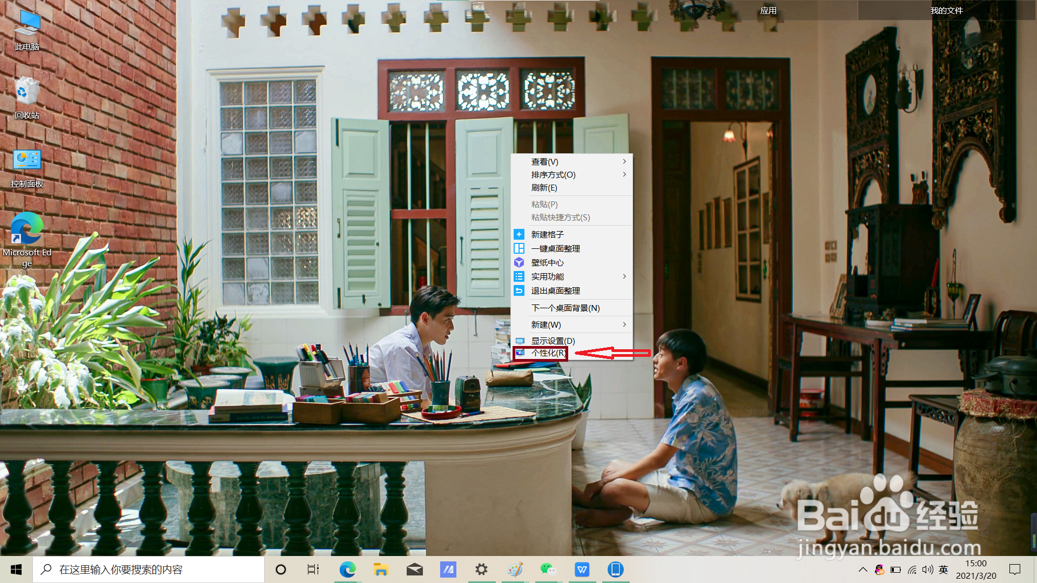Click 刷新(E) to refresh desktop

(x=544, y=188)
